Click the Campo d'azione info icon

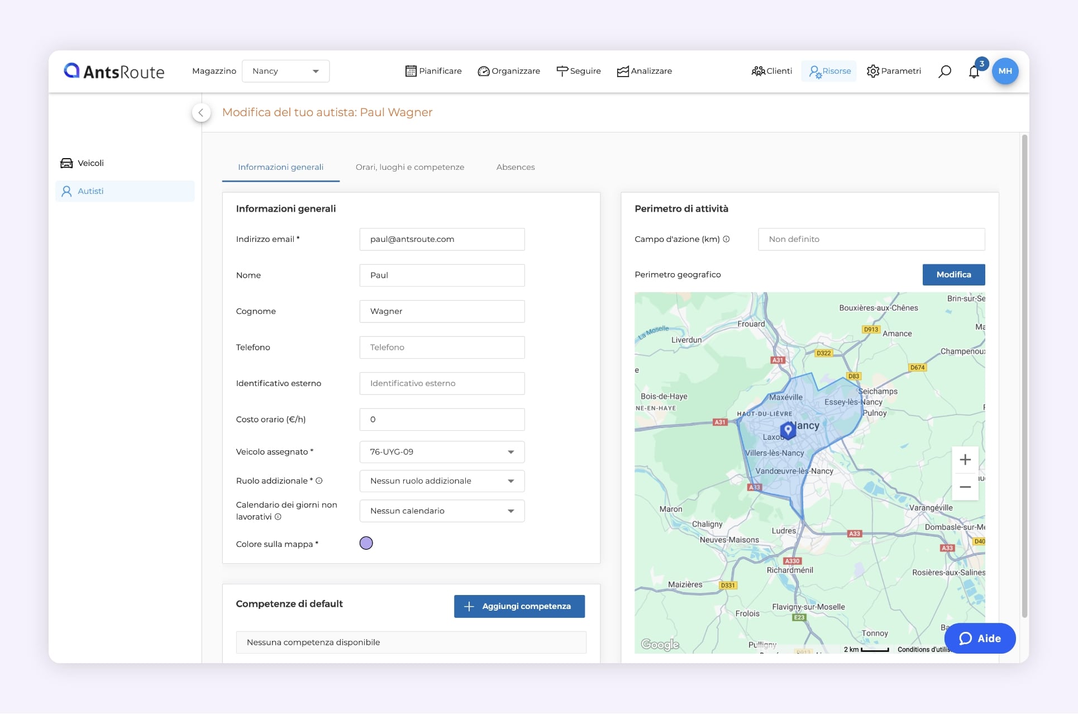(x=726, y=239)
